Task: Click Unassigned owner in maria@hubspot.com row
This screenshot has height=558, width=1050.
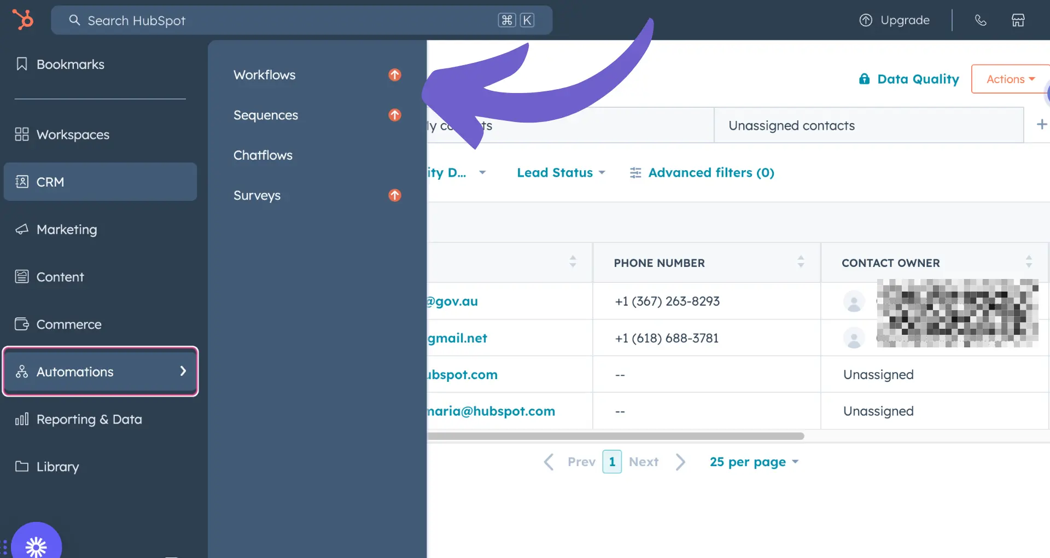Action: coord(878,411)
